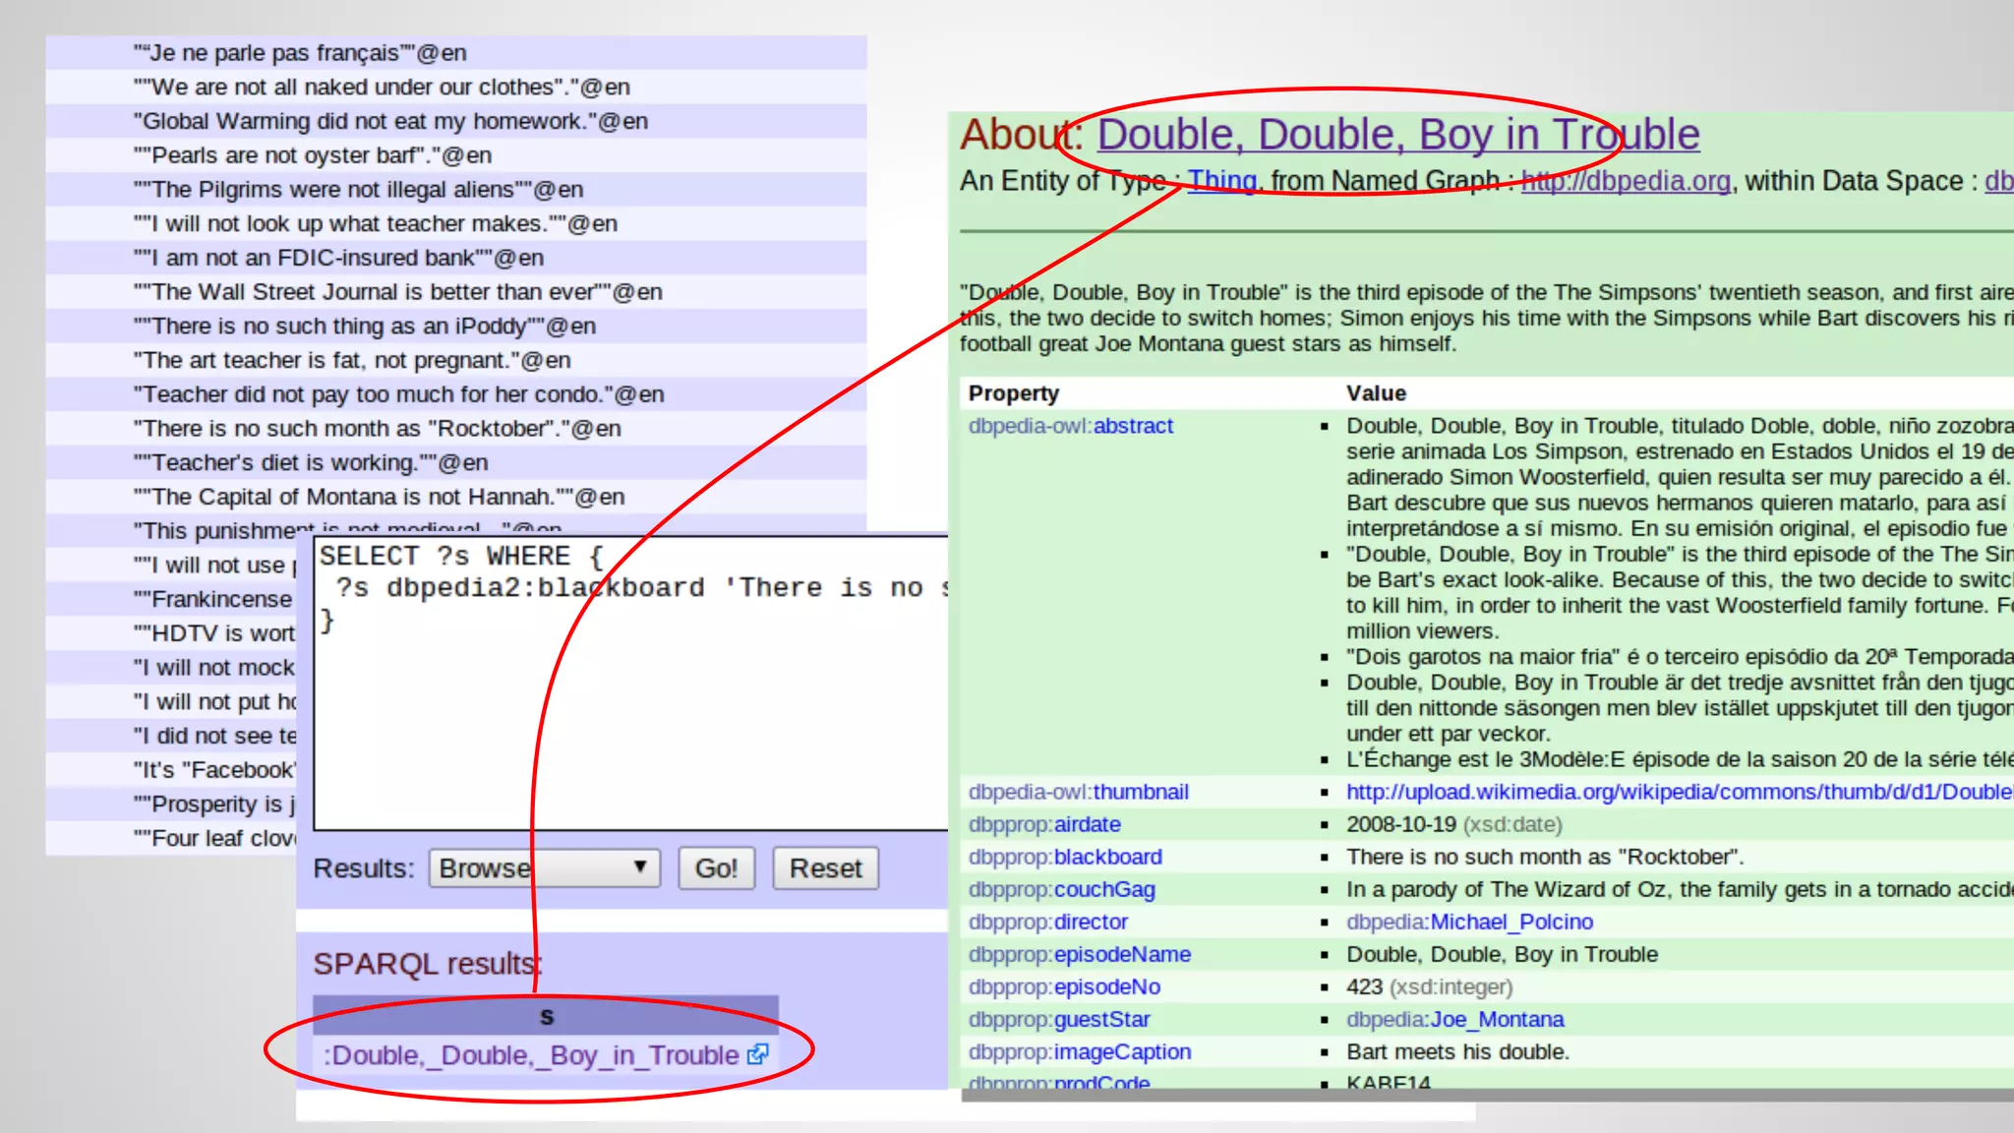
Task: Click the dbpprop:airdate property link
Action: click(1043, 824)
